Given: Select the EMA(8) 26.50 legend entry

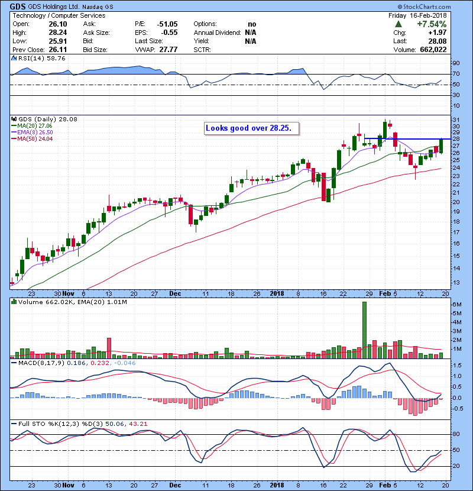Looking at the screenshot, I should 35,132.
